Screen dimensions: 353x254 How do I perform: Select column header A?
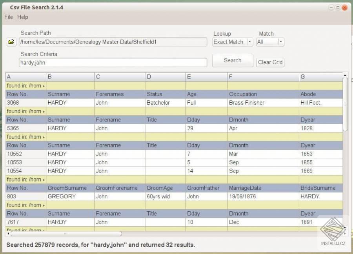[x=25, y=77]
